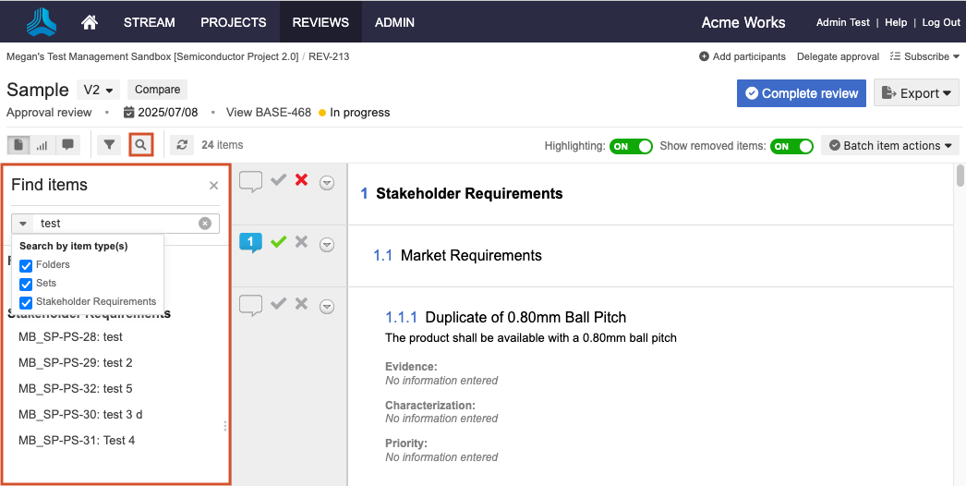Open the Export dropdown menu
This screenshot has height=486, width=966.
coord(915,92)
